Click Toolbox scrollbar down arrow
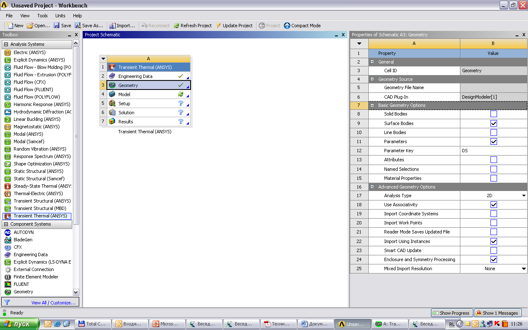The height and width of the screenshot is (330, 528). click(76, 292)
